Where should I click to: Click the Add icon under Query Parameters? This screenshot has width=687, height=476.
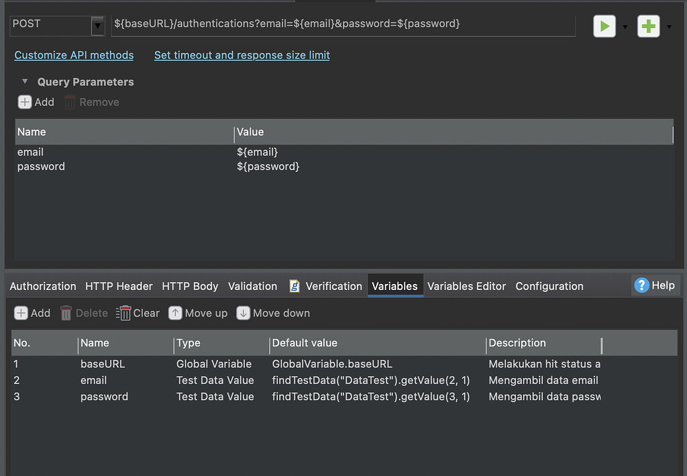coord(25,102)
